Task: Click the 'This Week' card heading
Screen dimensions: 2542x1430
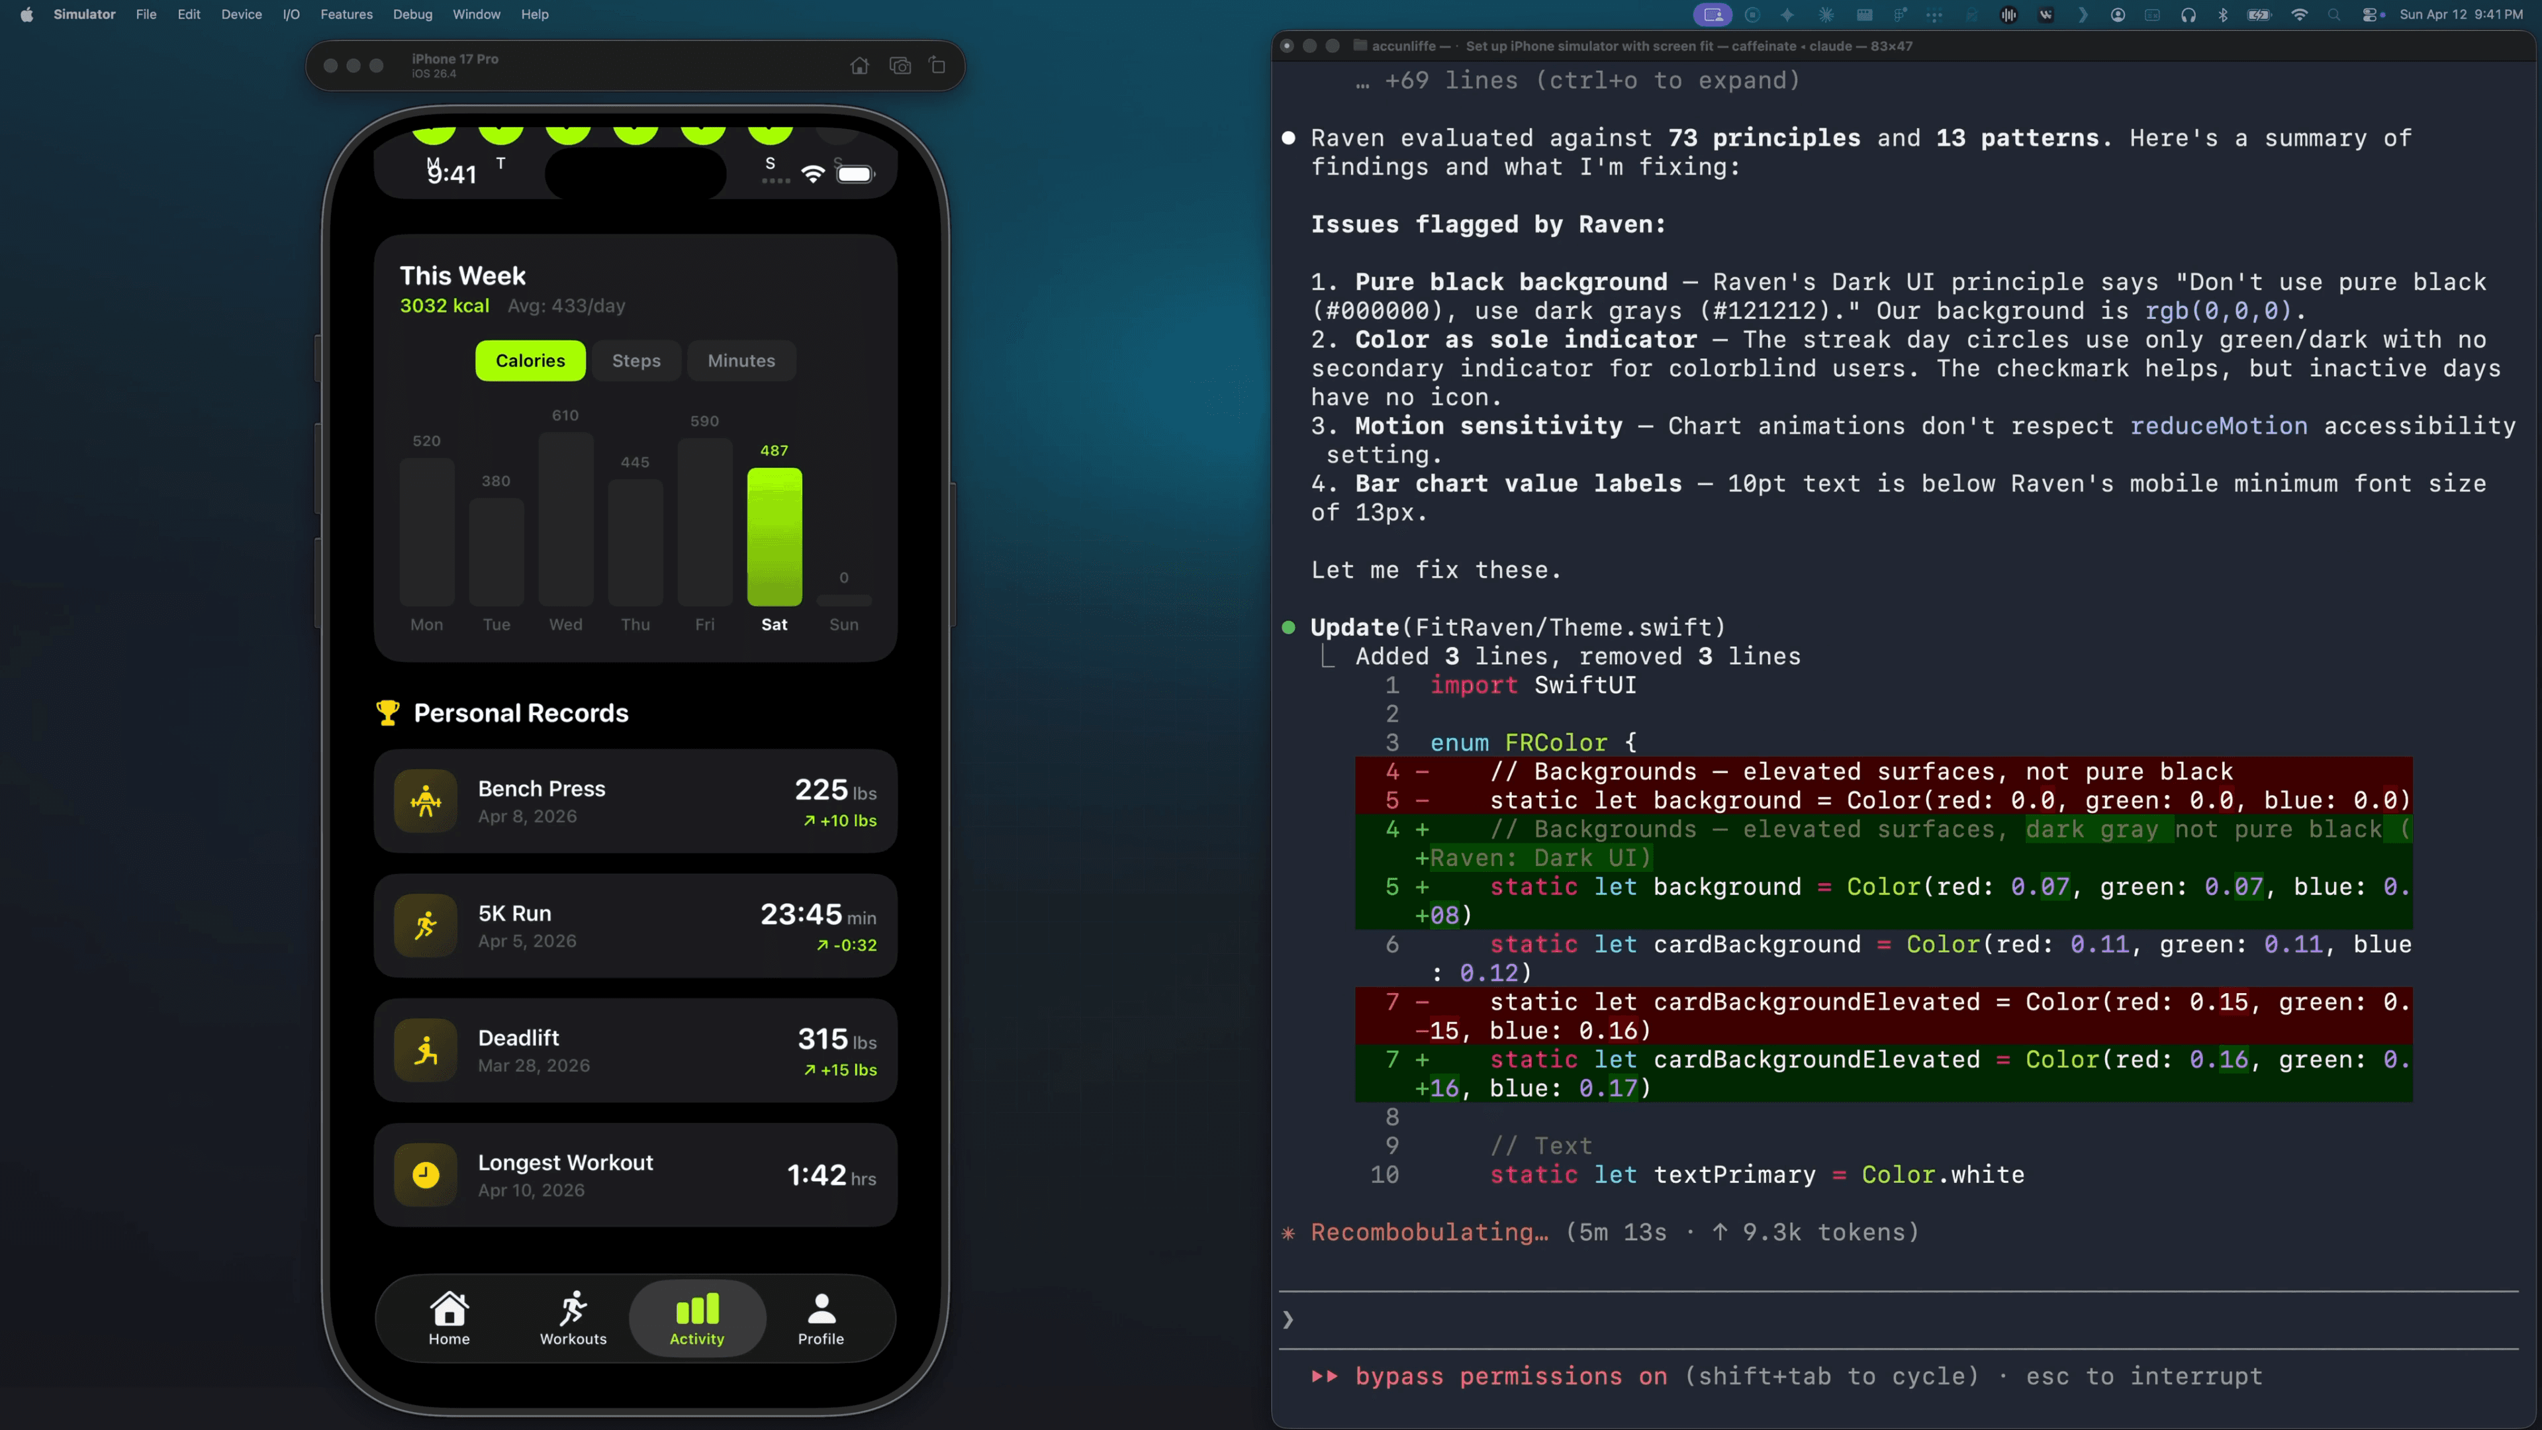Action: tap(463, 275)
